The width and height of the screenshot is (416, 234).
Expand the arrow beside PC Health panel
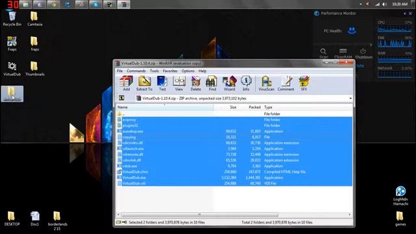pyautogui.click(x=371, y=45)
